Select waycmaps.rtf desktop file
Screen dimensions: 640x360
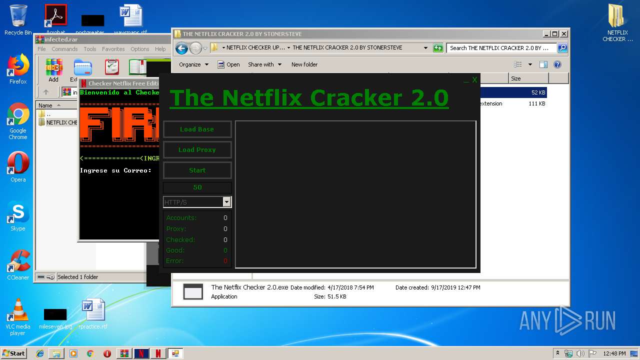pos(130,20)
